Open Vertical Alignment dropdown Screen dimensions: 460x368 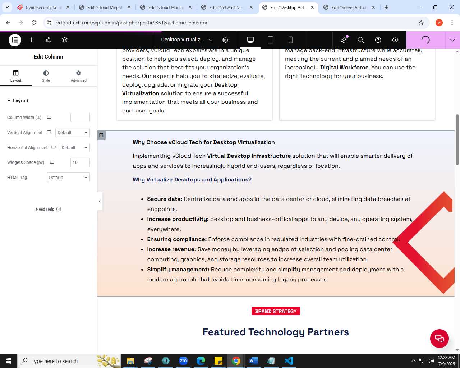[73, 133]
